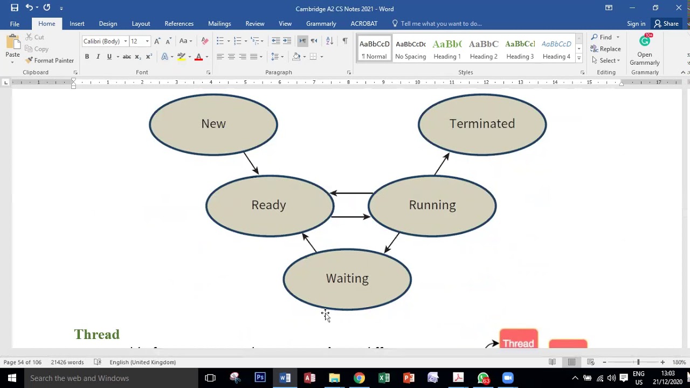Open Excel from the taskbar

(384, 378)
